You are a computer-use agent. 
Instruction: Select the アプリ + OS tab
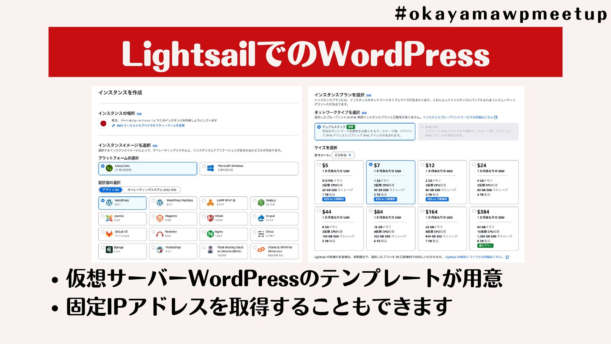(110, 190)
